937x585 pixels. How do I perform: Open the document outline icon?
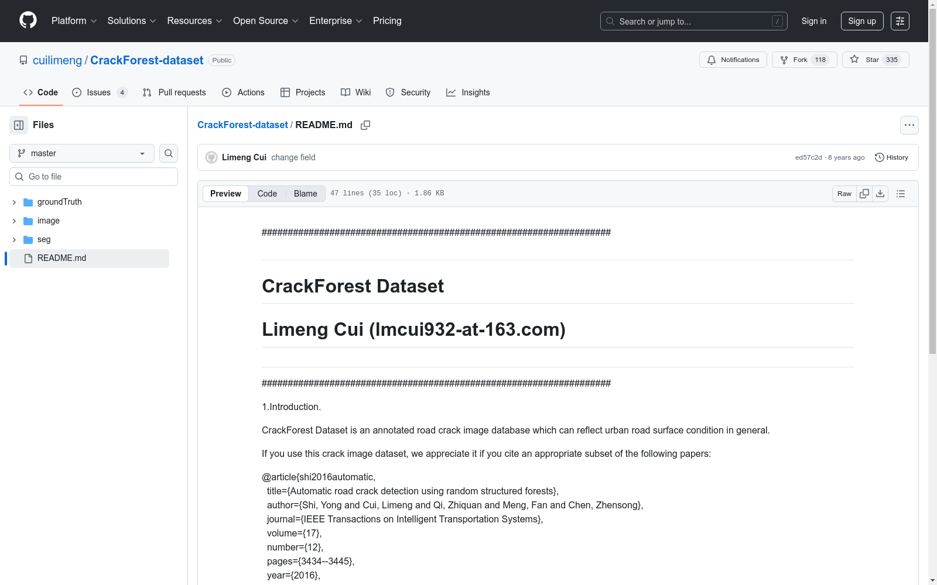pos(901,194)
